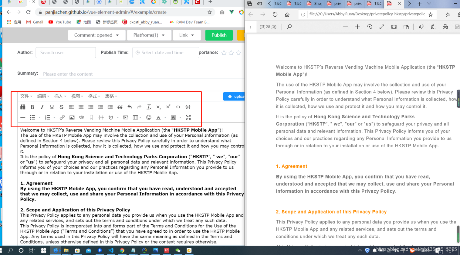The width and height of the screenshot is (460, 255).
Task: Toggle italic formatting in the editor
Action: coord(42,107)
